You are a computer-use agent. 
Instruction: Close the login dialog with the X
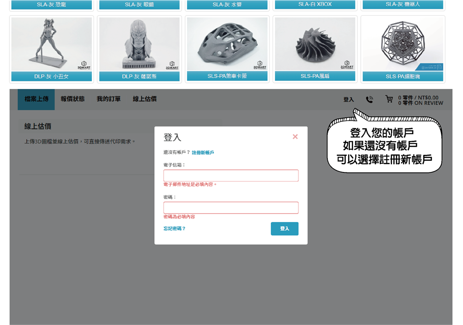(x=295, y=136)
